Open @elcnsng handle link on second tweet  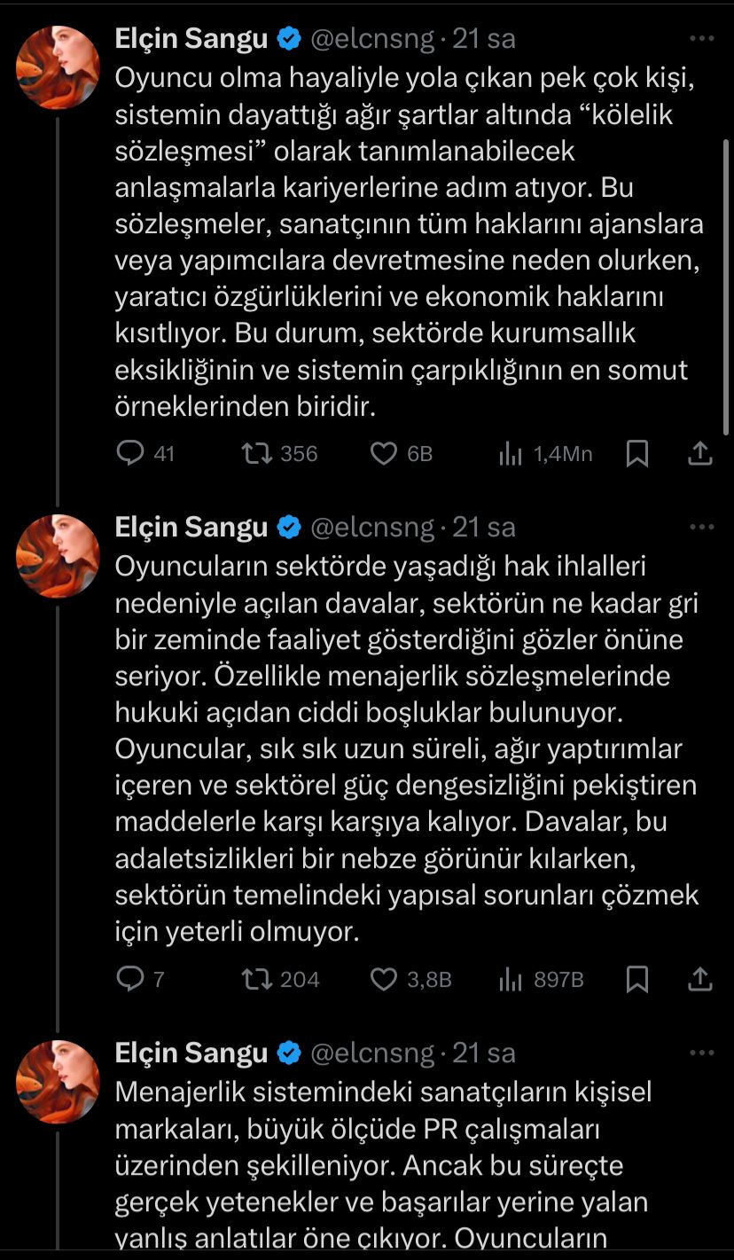(x=372, y=528)
